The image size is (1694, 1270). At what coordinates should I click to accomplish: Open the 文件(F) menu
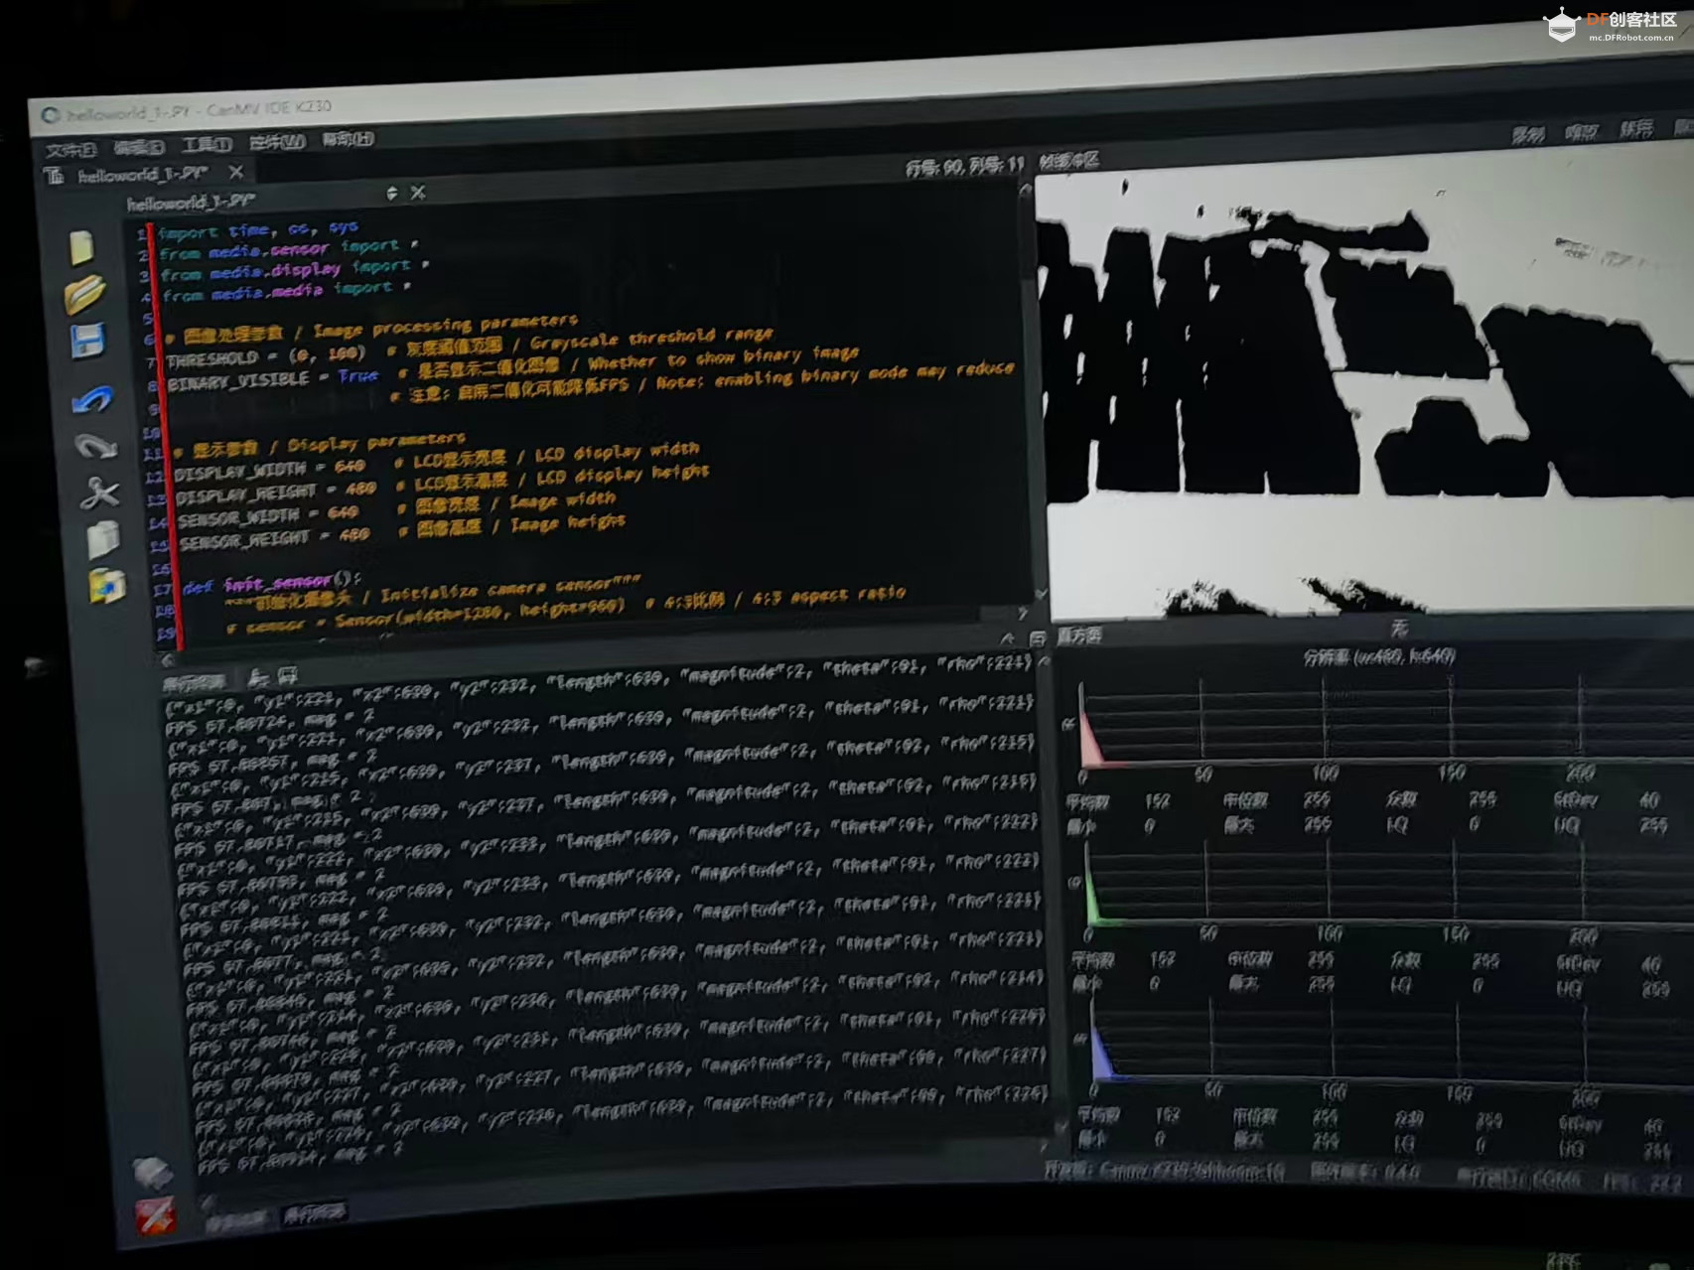70,150
